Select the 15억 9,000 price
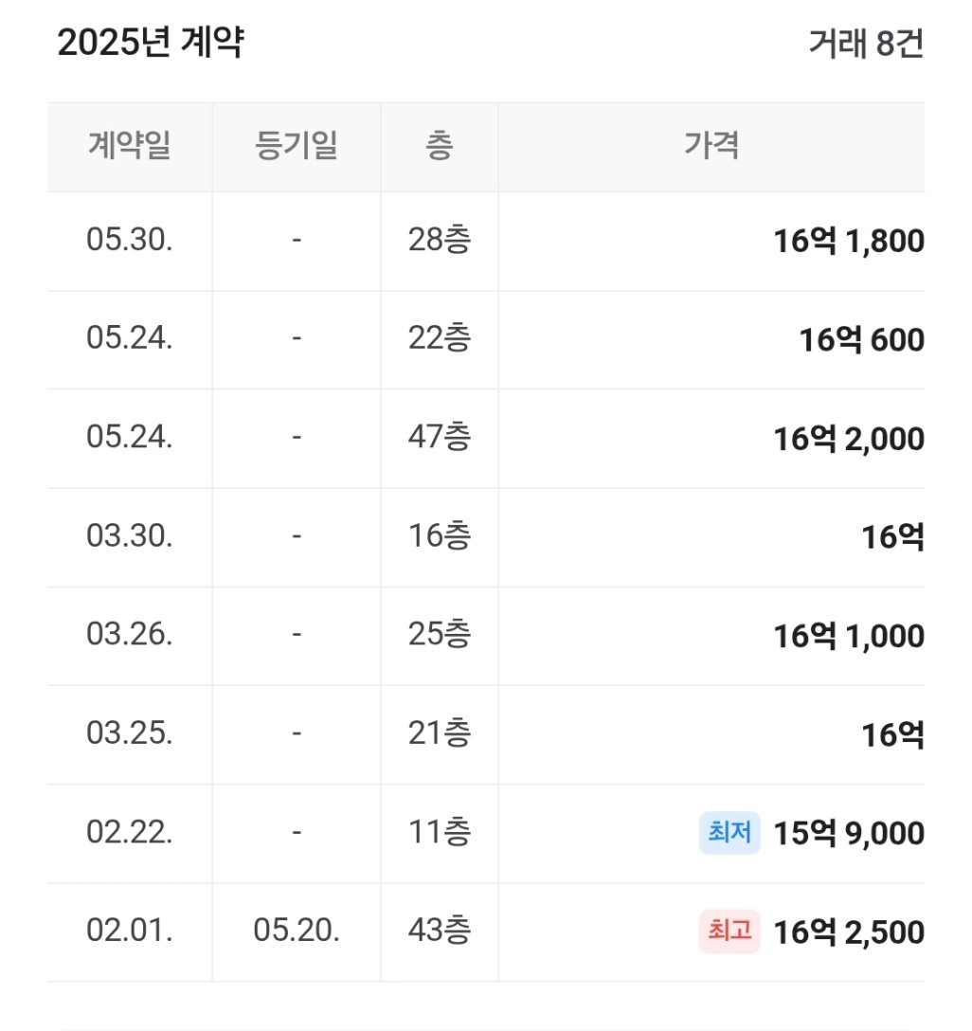Image resolution: width=972 pixels, height=1031 pixels. [x=849, y=833]
